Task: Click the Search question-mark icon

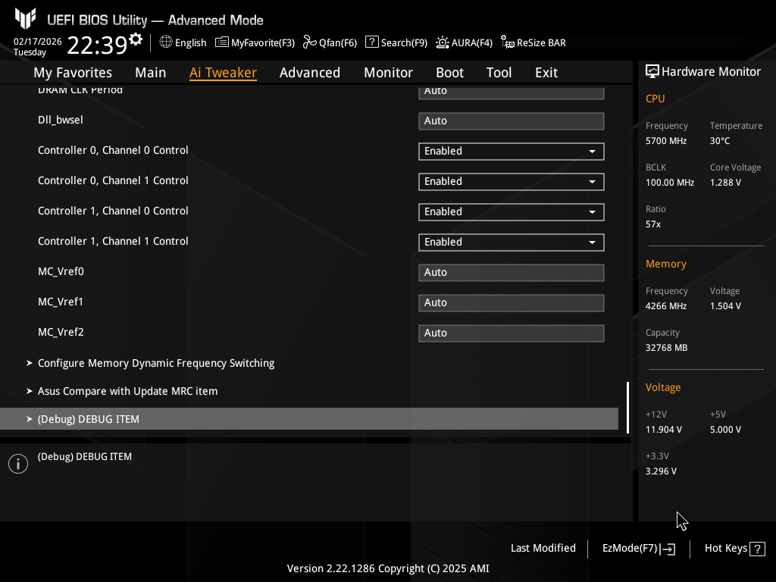Action: click(x=371, y=42)
